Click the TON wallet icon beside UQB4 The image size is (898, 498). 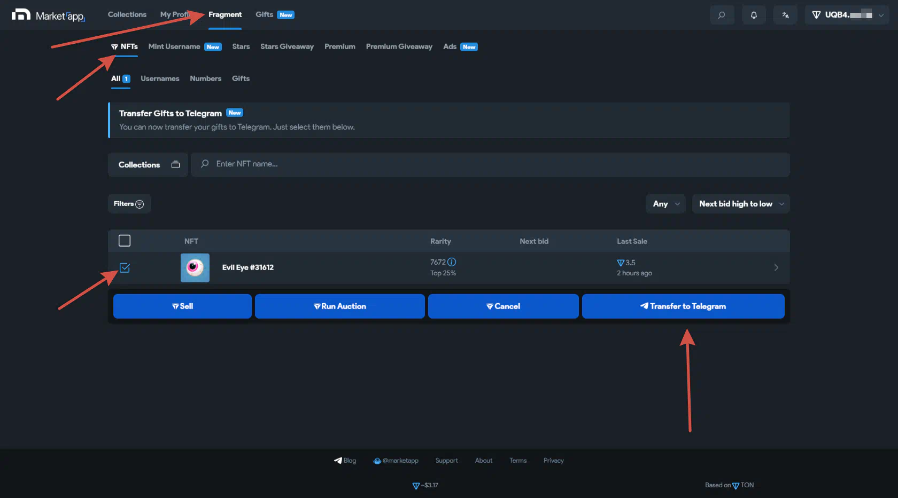coord(816,15)
